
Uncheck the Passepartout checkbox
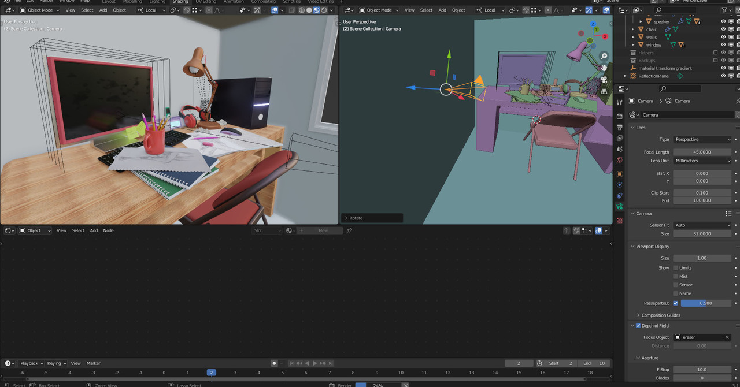pyautogui.click(x=675, y=303)
